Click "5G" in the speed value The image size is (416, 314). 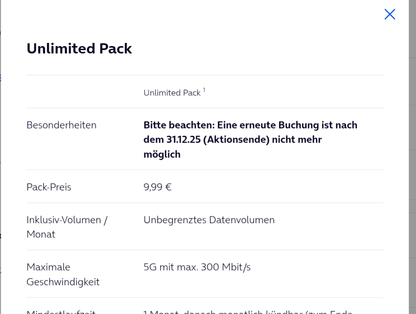[150, 267]
